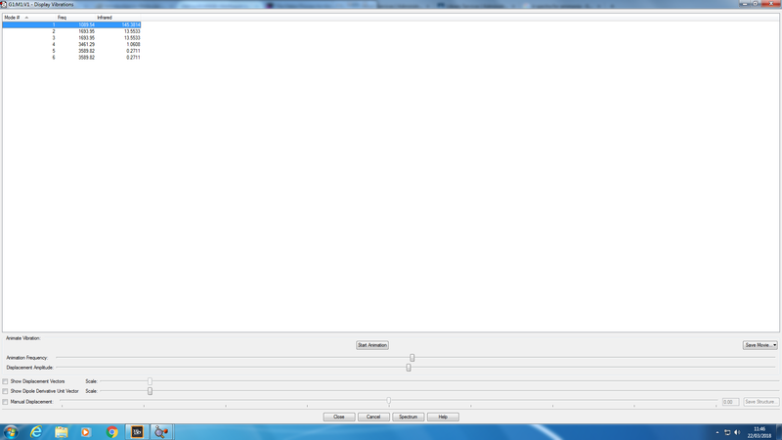This screenshot has height=440, width=782.
Task: Switch to the orange-framed dark taskbar app
Action: click(x=137, y=432)
